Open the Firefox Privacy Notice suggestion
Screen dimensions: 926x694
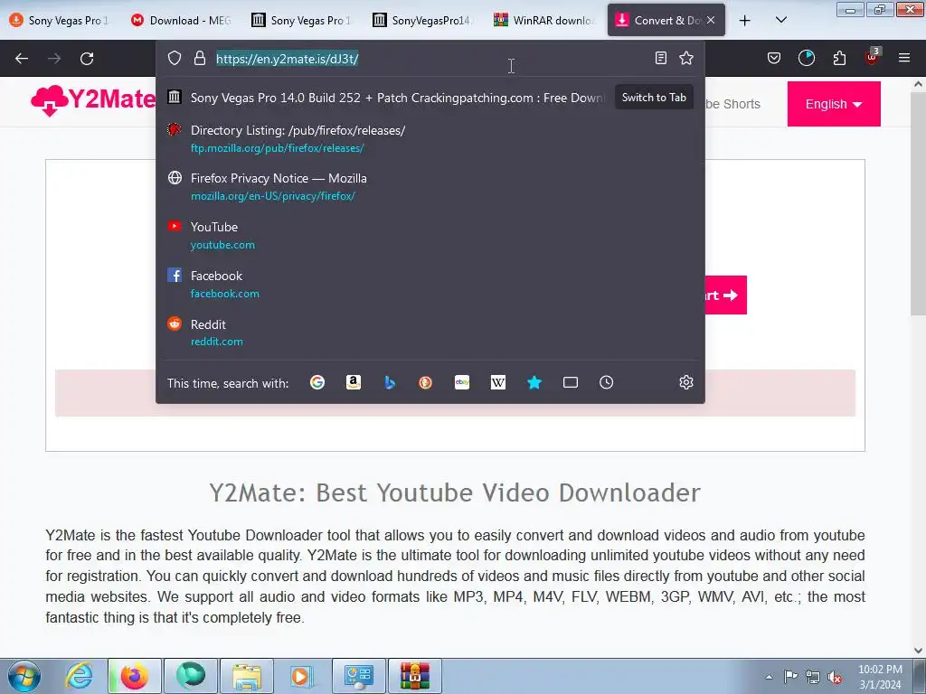point(430,186)
